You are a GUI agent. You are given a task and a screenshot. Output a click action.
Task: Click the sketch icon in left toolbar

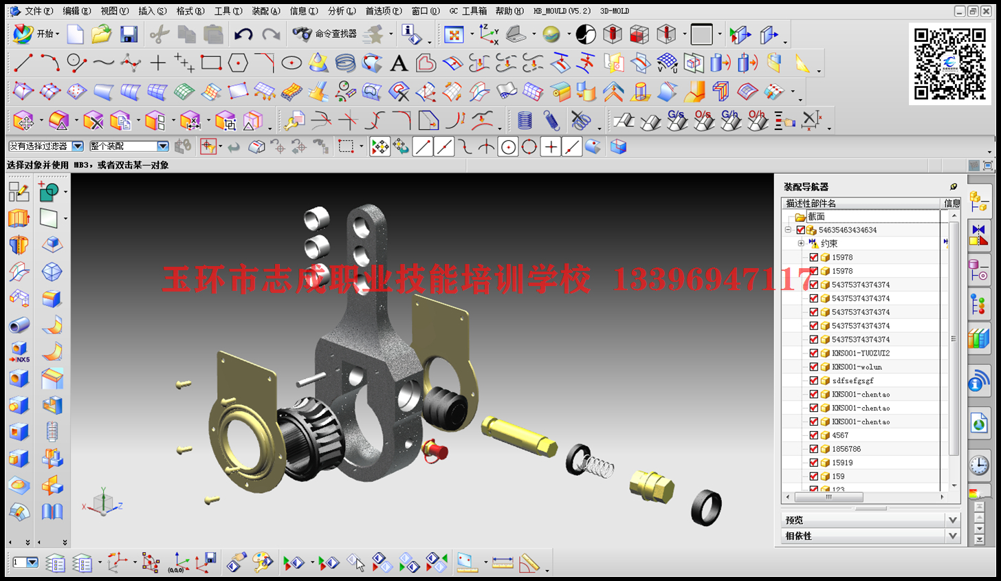[19, 191]
